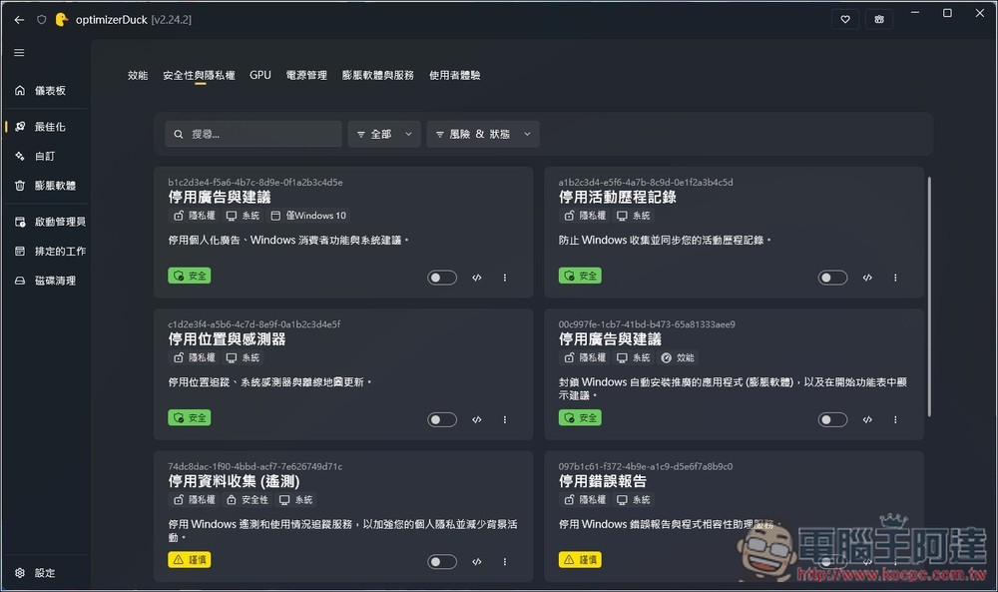Image resolution: width=998 pixels, height=592 pixels.
Task: Open more options on 停用資料收集 (遙測) card
Action: pyautogui.click(x=505, y=561)
